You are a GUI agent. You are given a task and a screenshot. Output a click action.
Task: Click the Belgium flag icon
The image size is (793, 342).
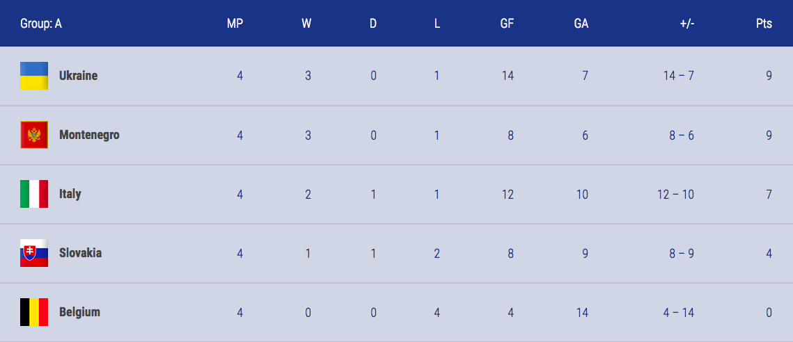click(x=34, y=312)
